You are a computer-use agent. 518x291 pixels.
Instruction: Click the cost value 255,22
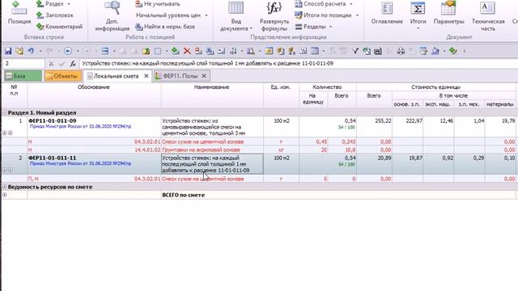tap(383, 120)
